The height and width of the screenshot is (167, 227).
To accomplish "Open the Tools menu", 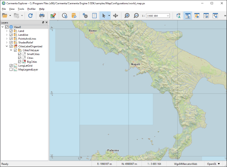I will pyautogui.click(x=21, y=9).
